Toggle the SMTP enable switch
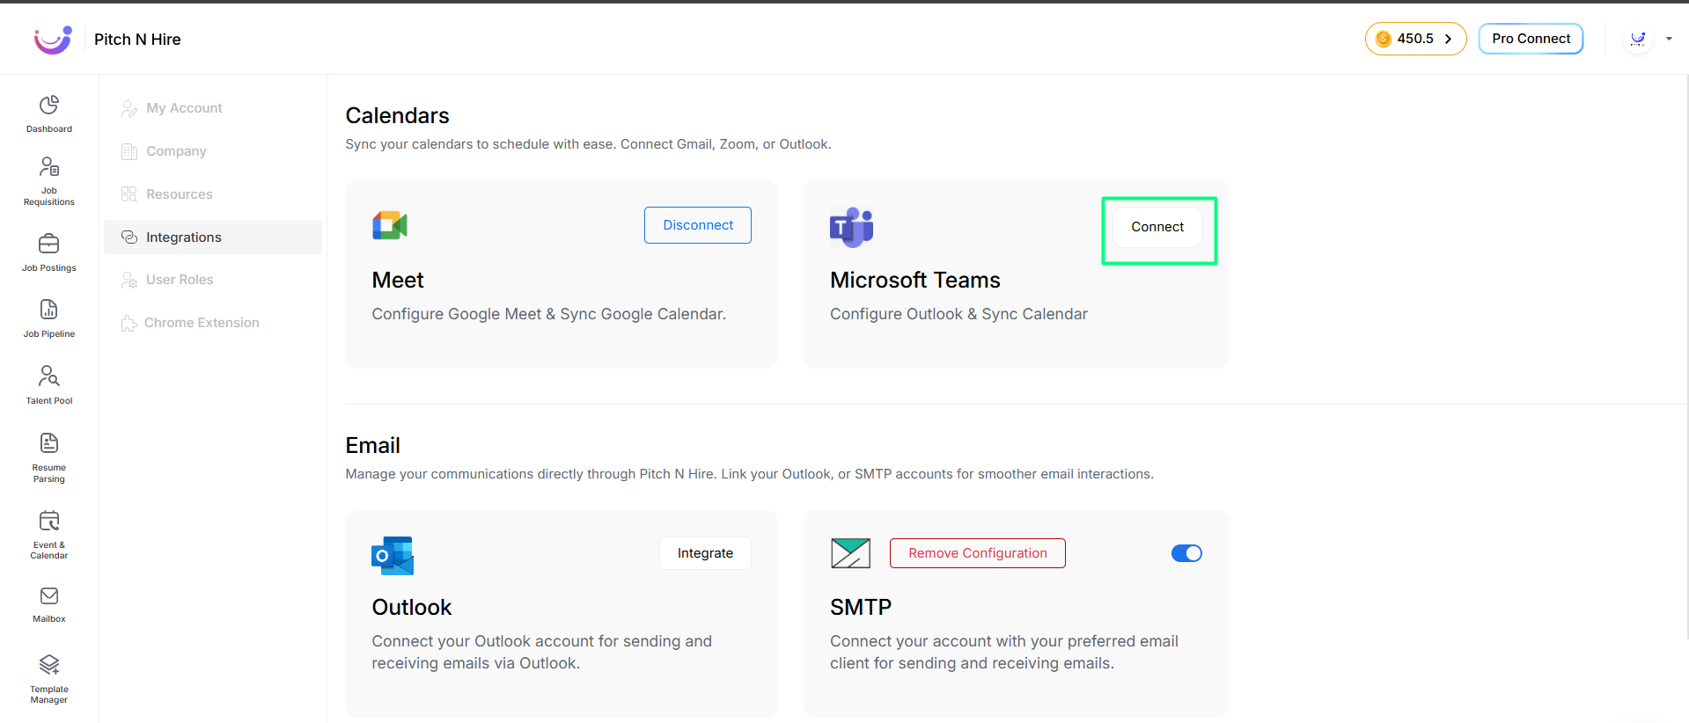This screenshot has width=1689, height=723. click(x=1186, y=553)
